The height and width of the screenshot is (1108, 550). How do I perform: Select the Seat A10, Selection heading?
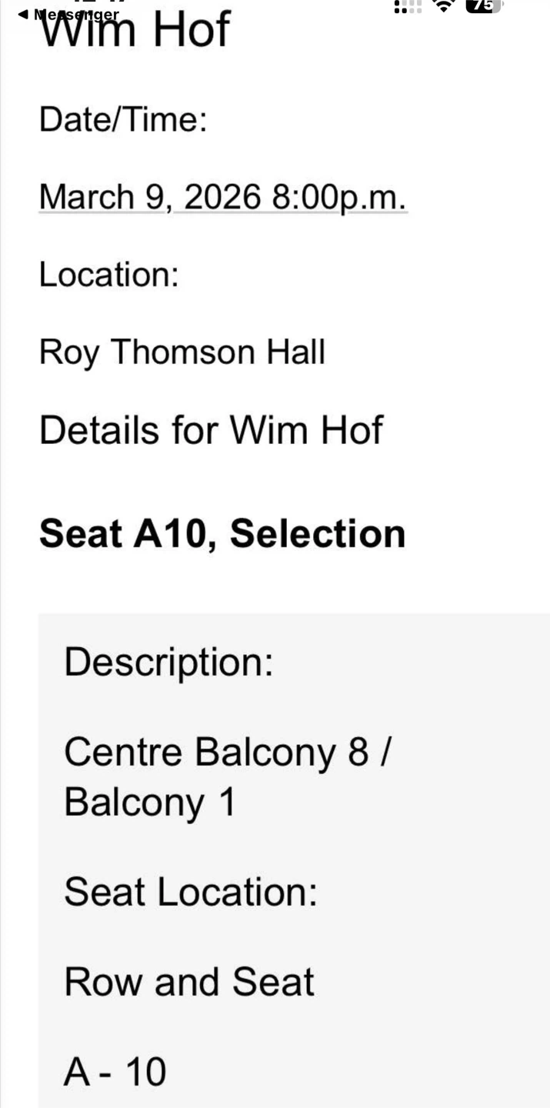coord(222,533)
